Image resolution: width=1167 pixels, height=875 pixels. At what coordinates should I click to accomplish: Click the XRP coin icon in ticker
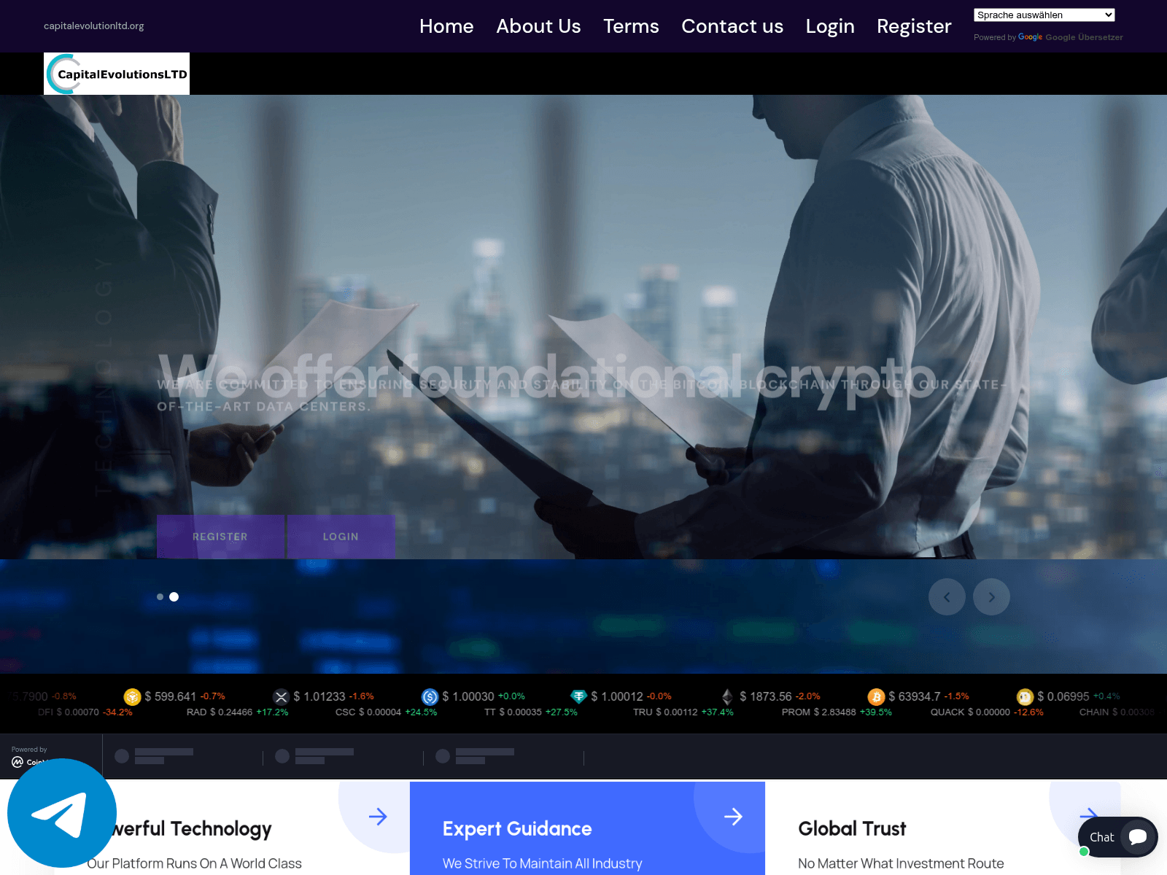(281, 697)
